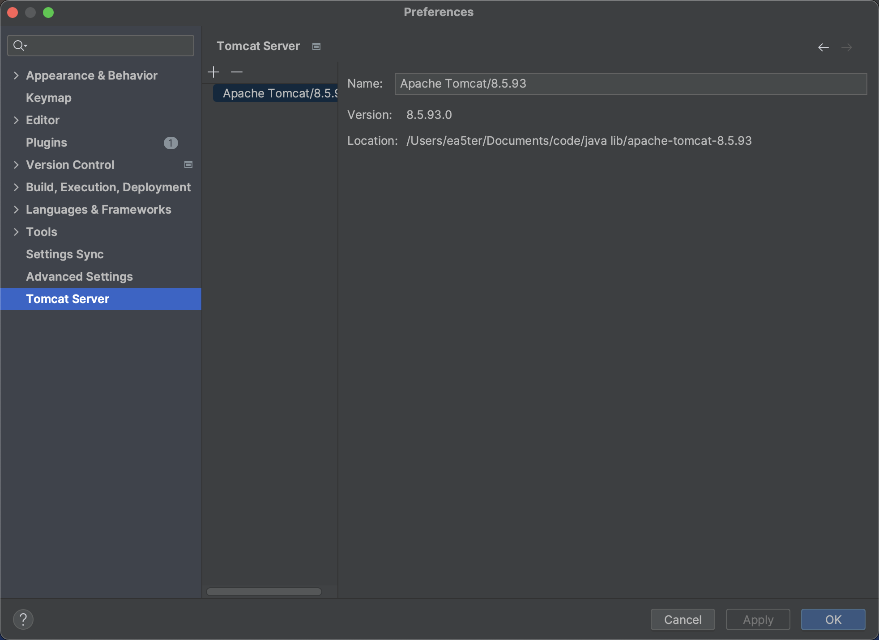Expand the Editor settings chevron
The image size is (879, 640).
point(16,120)
